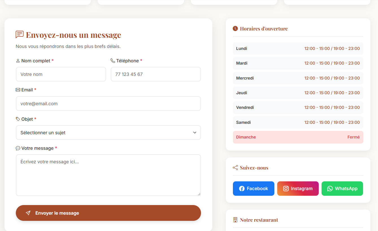Click the message icon beside the form heading
The image size is (378, 231).
point(19,35)
